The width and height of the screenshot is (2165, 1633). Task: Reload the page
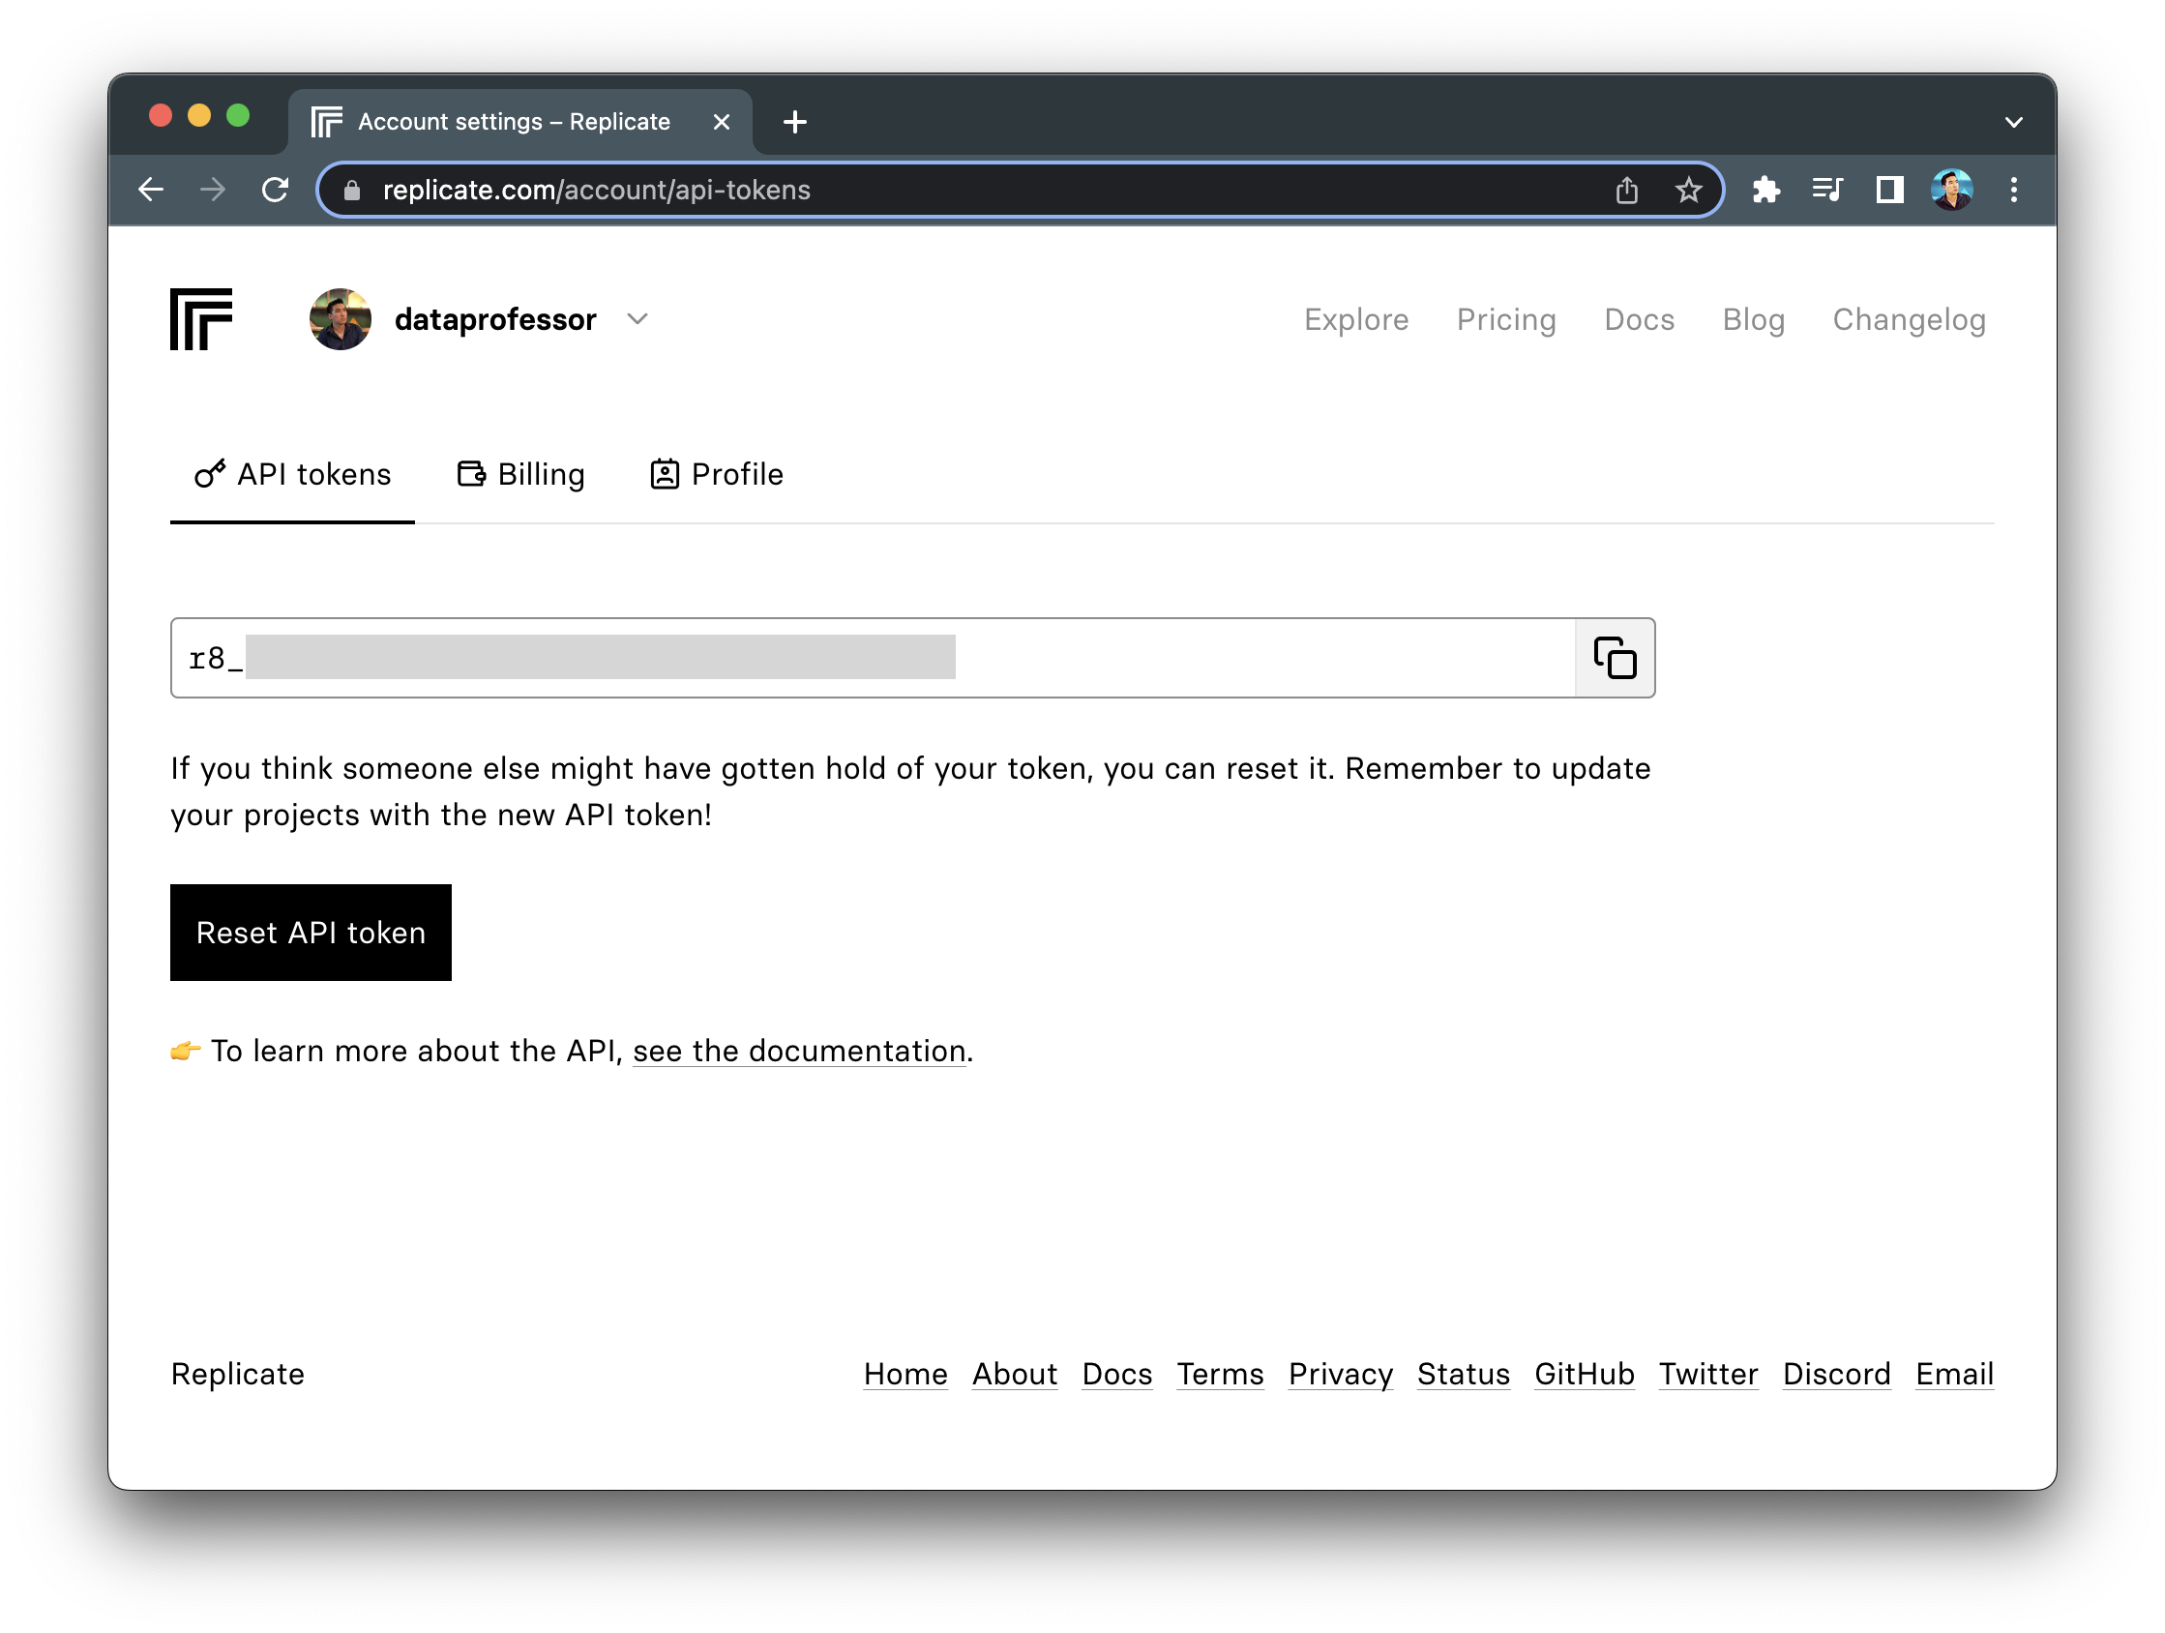276,190
